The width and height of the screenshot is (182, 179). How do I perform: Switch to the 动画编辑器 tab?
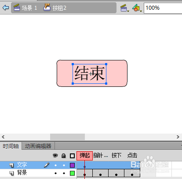[38, 146]
